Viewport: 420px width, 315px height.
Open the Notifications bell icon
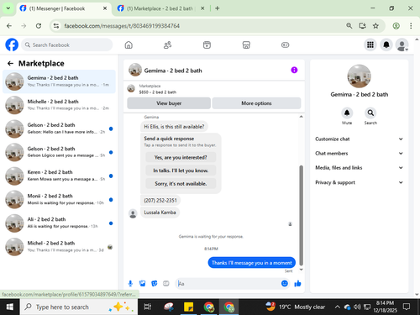[x=386, y=45]
